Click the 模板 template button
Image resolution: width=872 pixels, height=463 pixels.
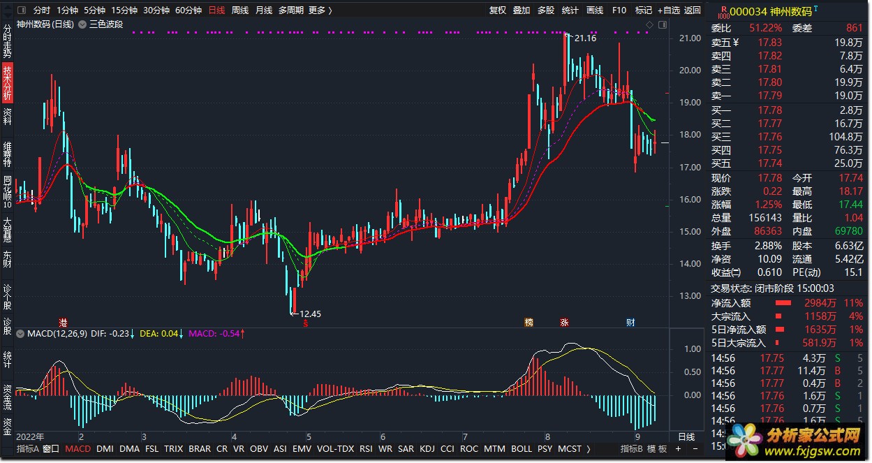click(x=657, y=449)
